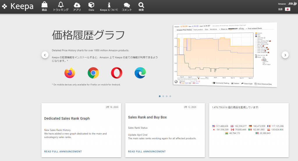Screen dimensions: 298x161
Task: Click the Firefox browser icon
Action: 70,73
